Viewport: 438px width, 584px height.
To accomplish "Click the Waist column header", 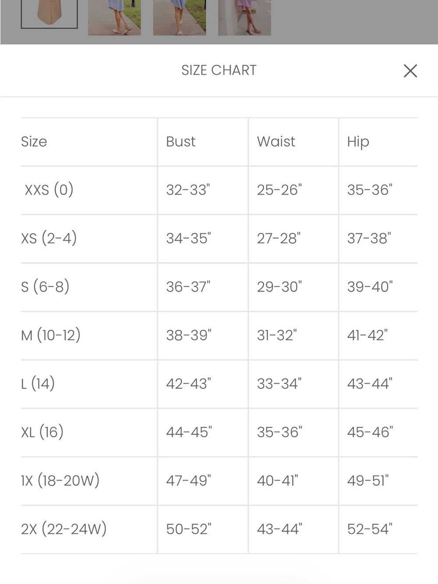I will pyautogui.click(x=276, y=142).
